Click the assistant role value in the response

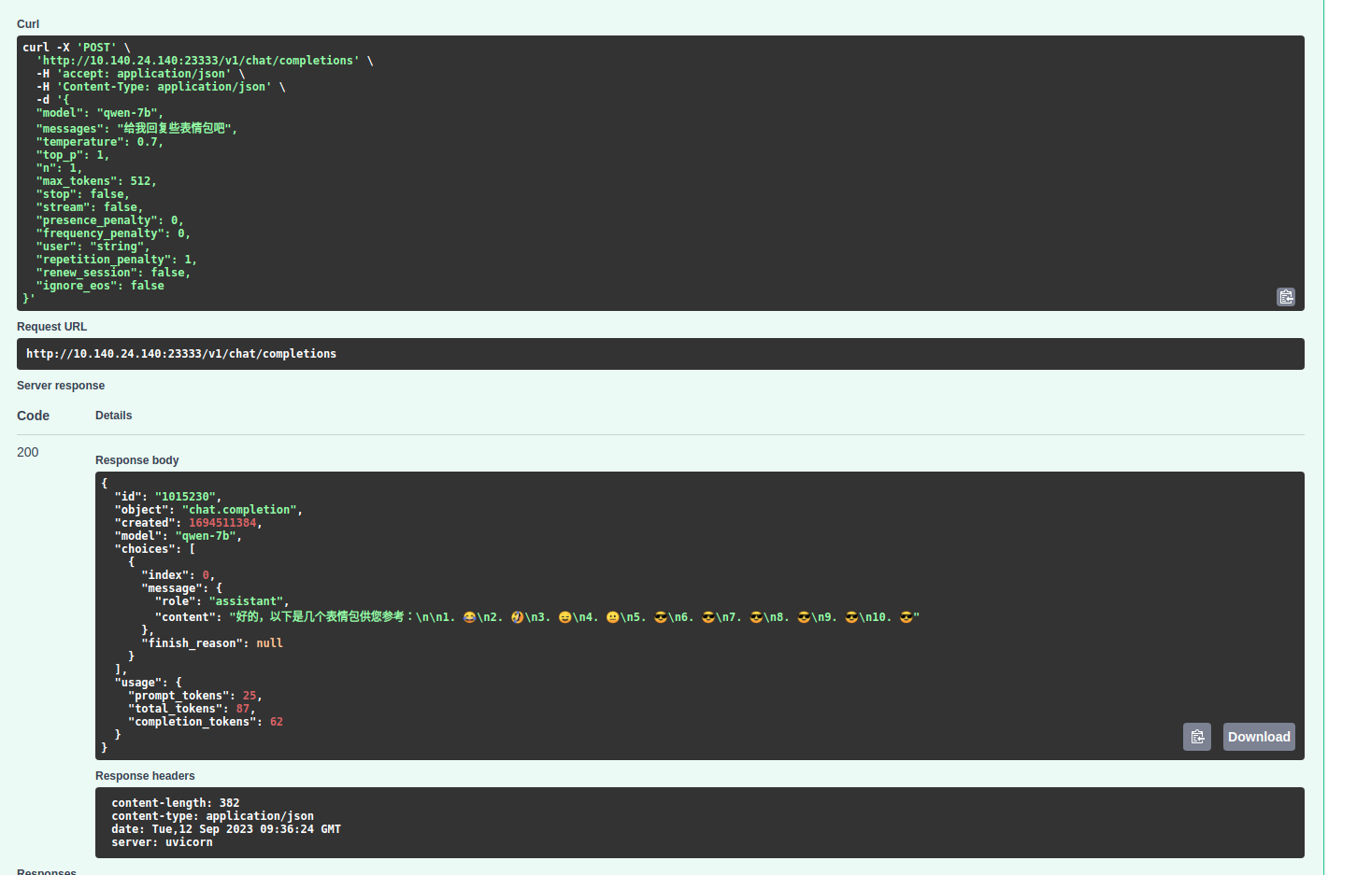pyautogui.click(x=247, y=600)
